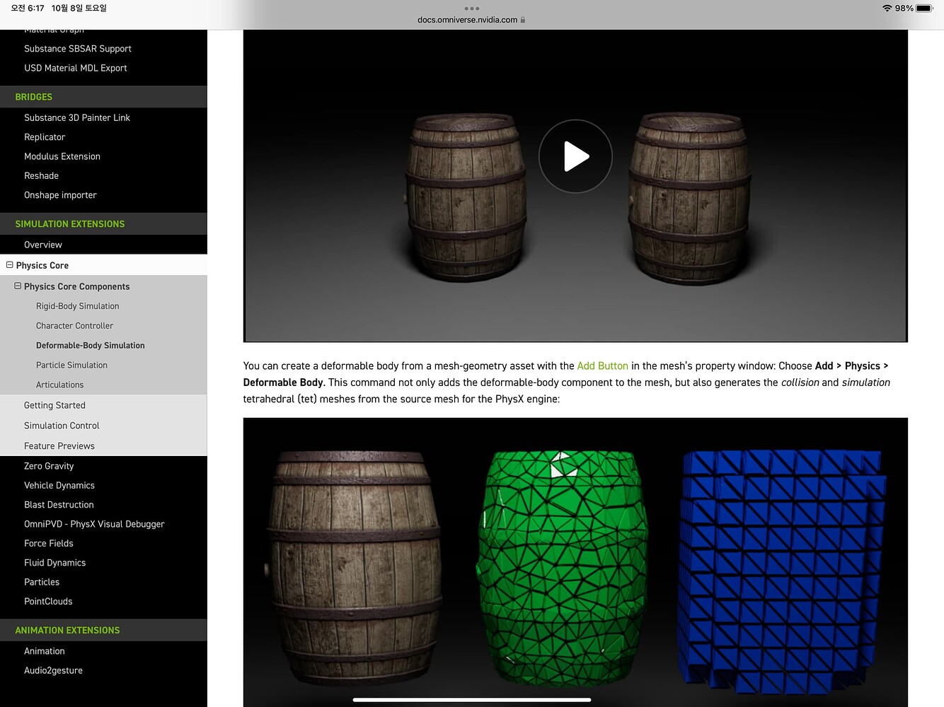Click the video progress bar at bottom
Image resolution: width=944 pixels, height=707 pixels.
pos(472,699)
